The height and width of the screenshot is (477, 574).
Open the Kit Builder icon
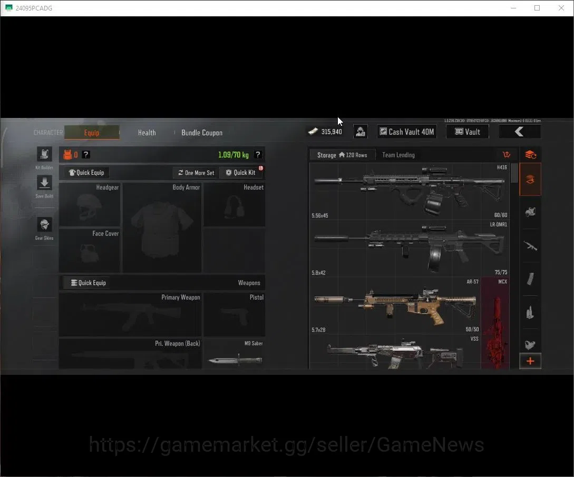coord(44,154)
